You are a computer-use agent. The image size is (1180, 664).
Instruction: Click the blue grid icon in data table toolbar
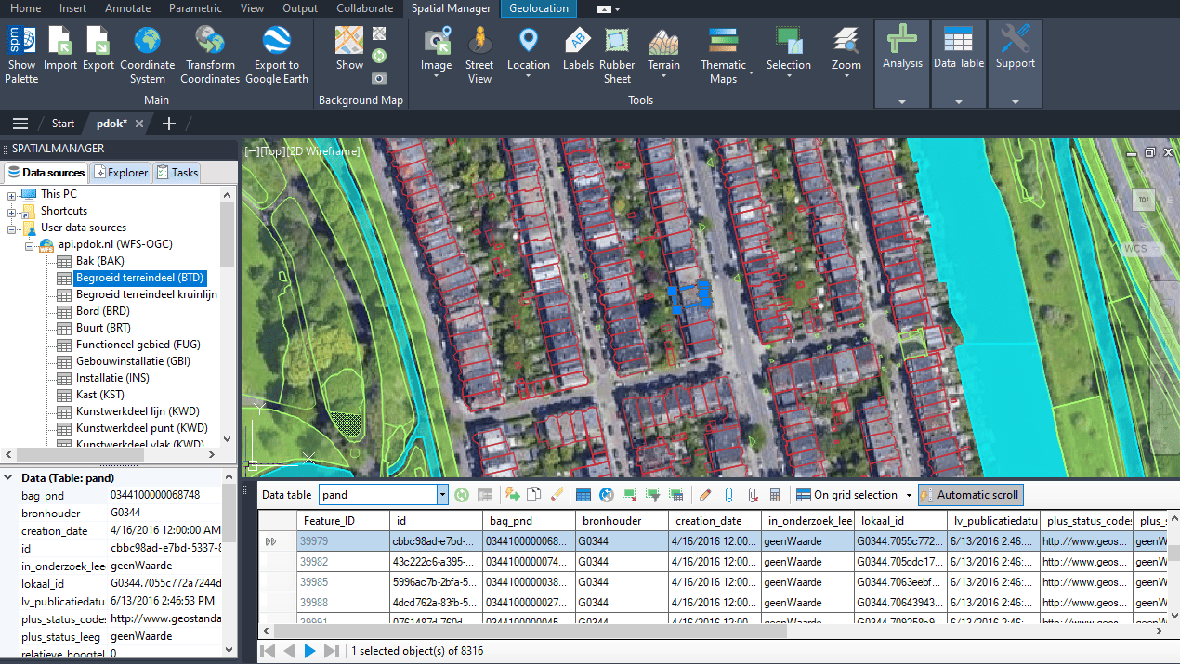583,495
